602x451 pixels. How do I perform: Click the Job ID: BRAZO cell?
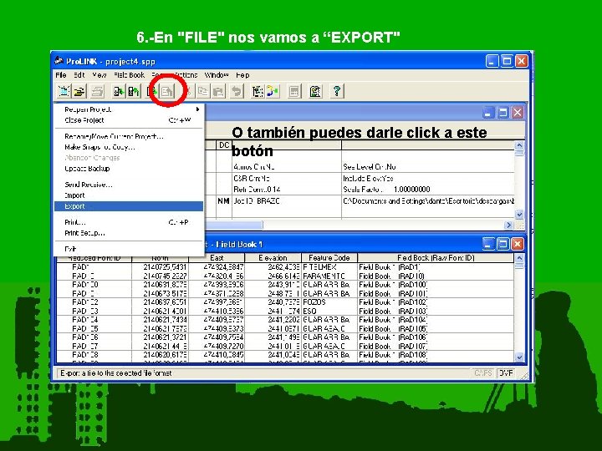pos(287,201)
